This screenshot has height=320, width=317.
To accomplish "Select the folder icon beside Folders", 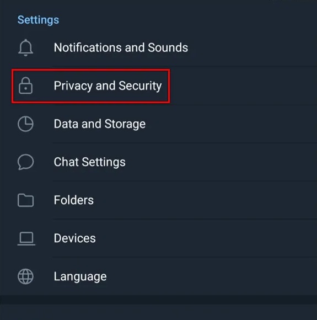I will [x=25, y=200].
